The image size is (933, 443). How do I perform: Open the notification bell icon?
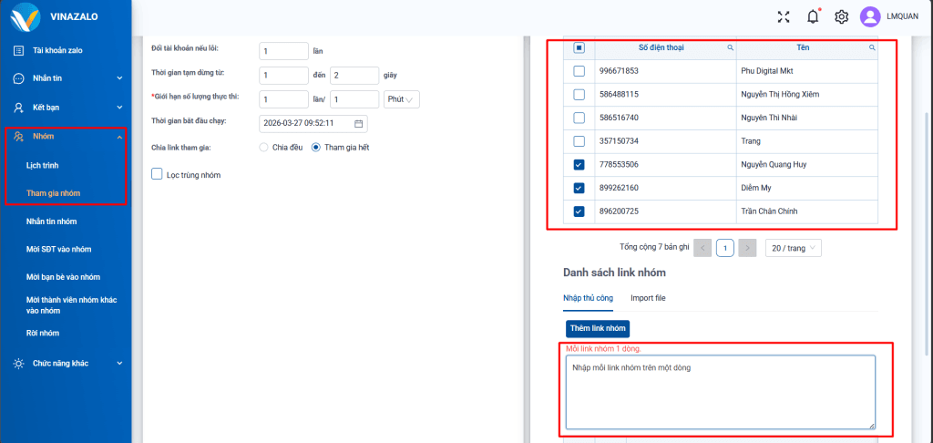(x=813, y=16)
